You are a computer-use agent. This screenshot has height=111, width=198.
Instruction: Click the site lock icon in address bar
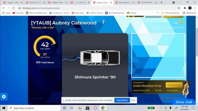19,8
